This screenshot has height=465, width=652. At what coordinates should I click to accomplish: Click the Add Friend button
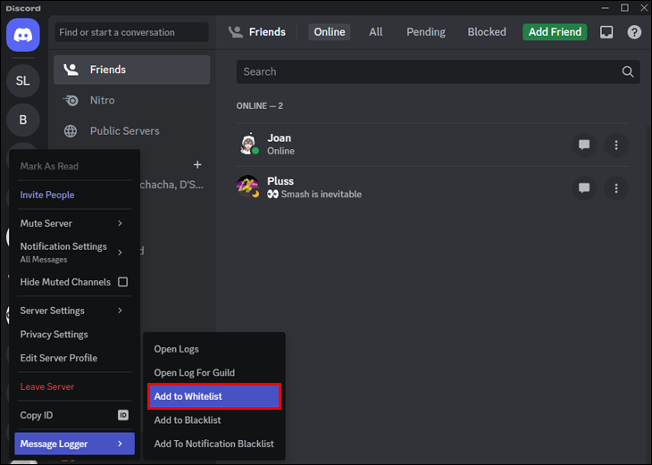[x=555, y=32]
